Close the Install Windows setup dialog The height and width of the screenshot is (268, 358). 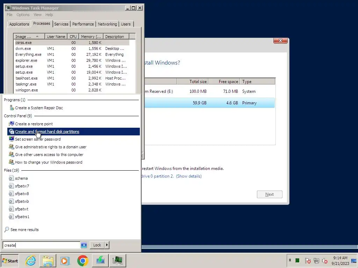pyautogui.click(x=280, y=40)
